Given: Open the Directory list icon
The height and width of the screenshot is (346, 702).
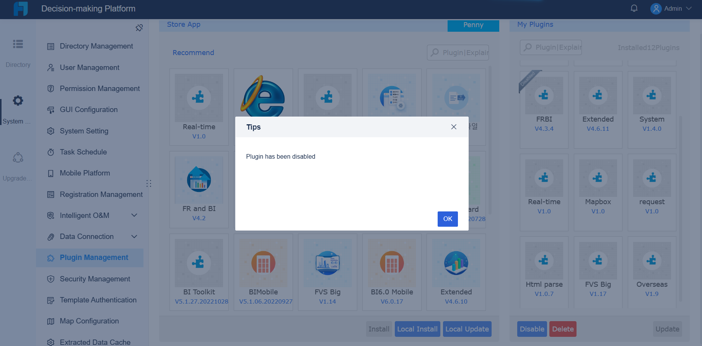Looking at the screenshot, I should pyautogui.click(x=18, y=44).
